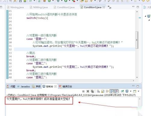The height and width of the screenshot is (116, 151).
Task: Show the hidden editors list (»29)
Action: pos(109,7)
